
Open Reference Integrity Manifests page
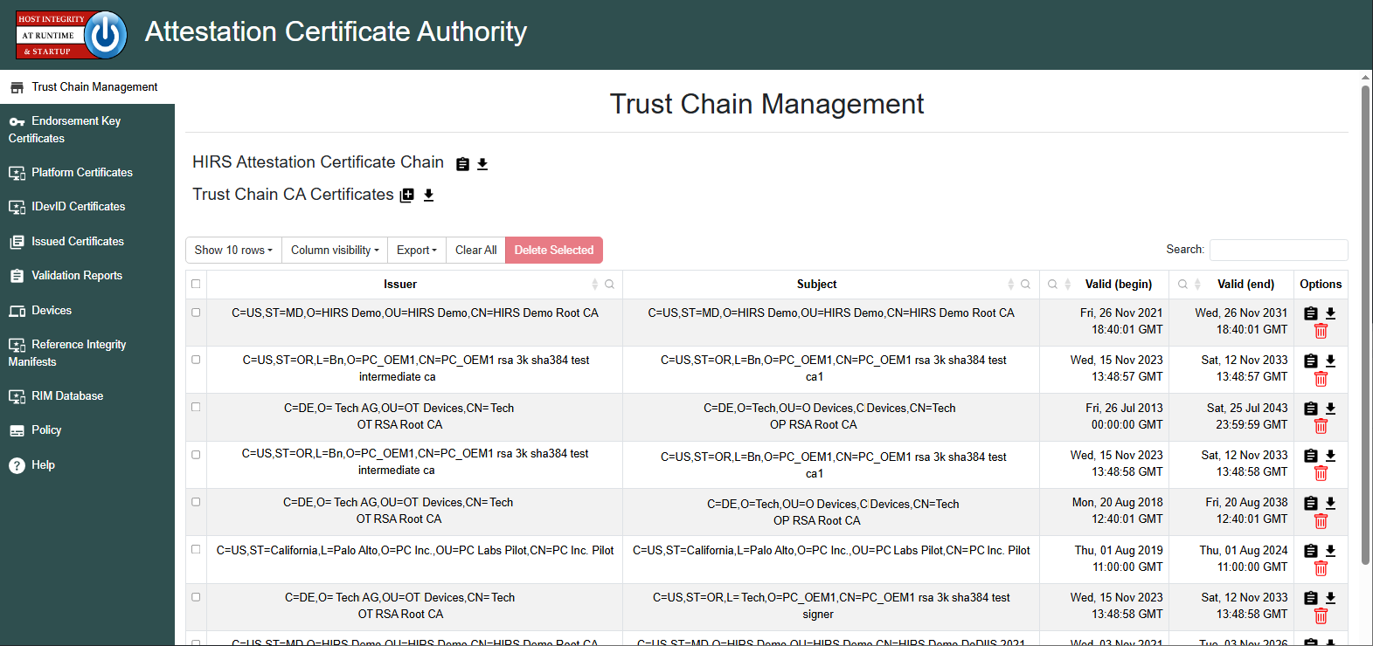[87, 353]
